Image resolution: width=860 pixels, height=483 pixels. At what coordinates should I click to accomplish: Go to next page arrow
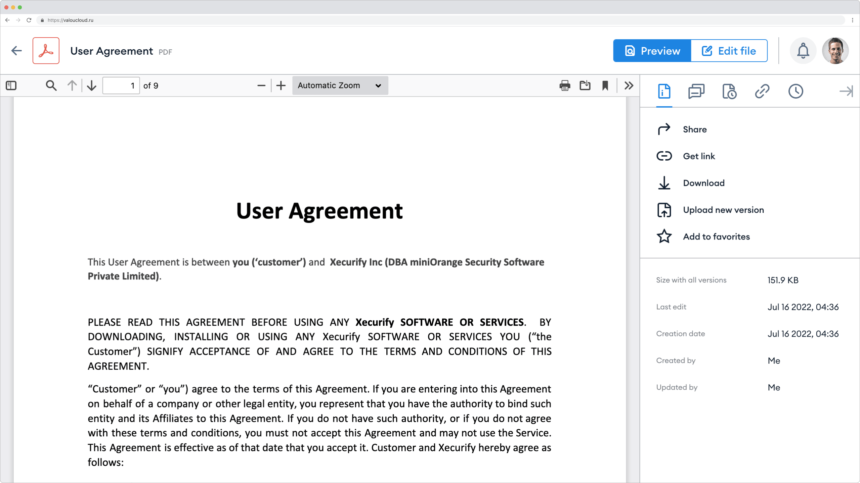(x=91, y=86)
